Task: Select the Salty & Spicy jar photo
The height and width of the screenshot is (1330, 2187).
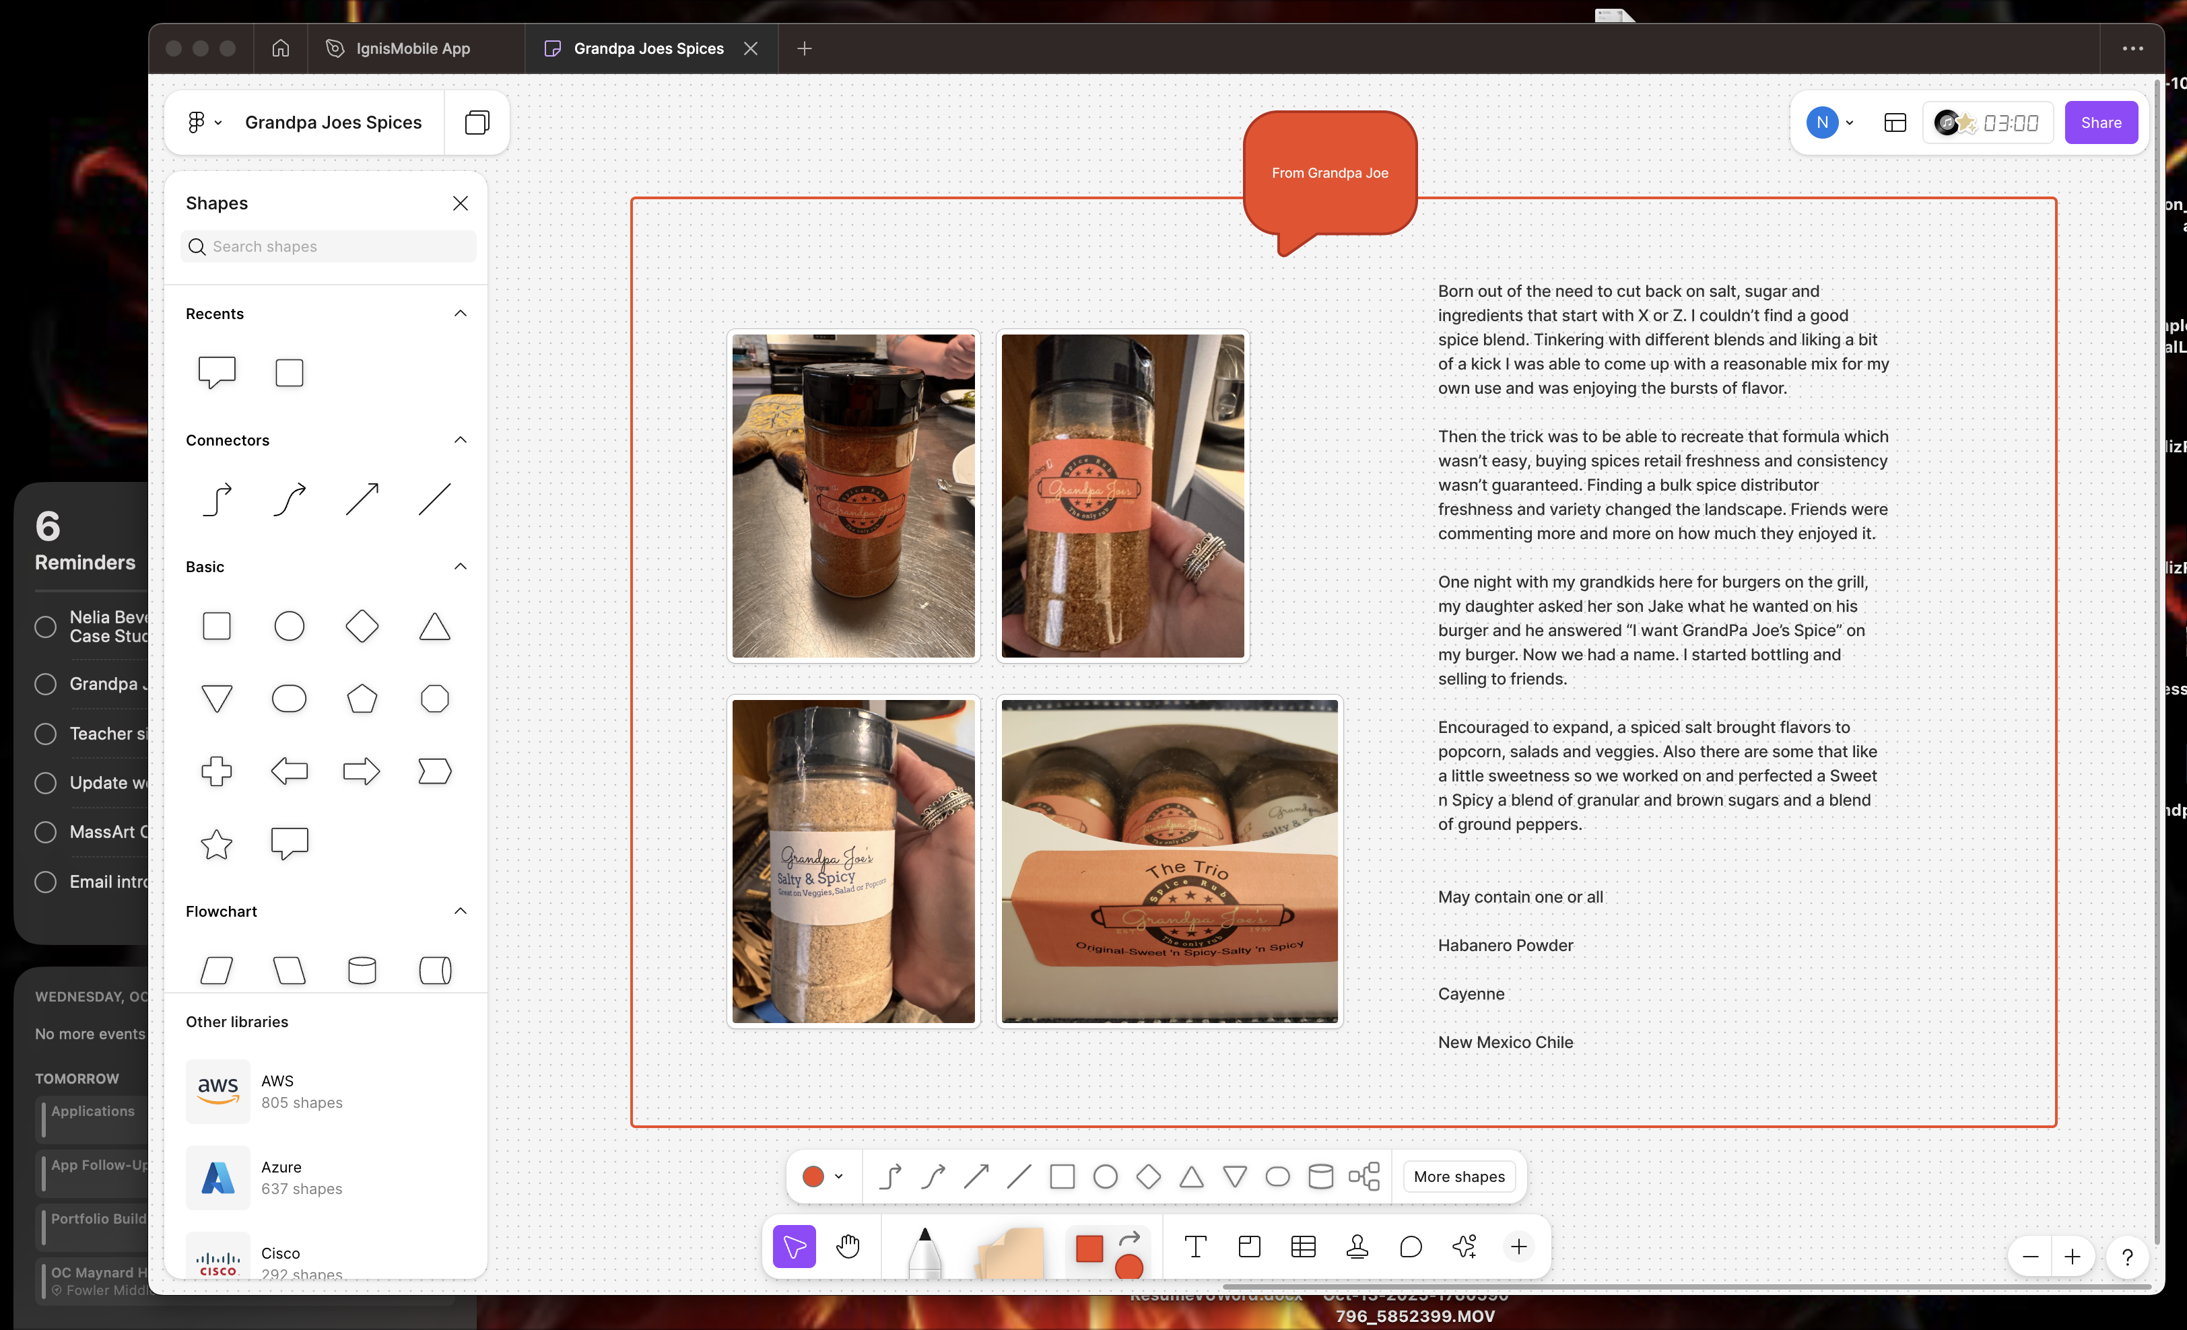Action: point(854,862)
